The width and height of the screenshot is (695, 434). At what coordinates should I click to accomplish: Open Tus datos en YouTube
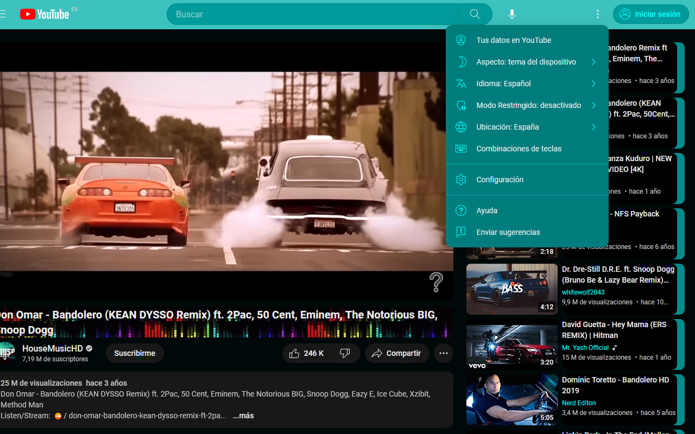click(527, 40)
